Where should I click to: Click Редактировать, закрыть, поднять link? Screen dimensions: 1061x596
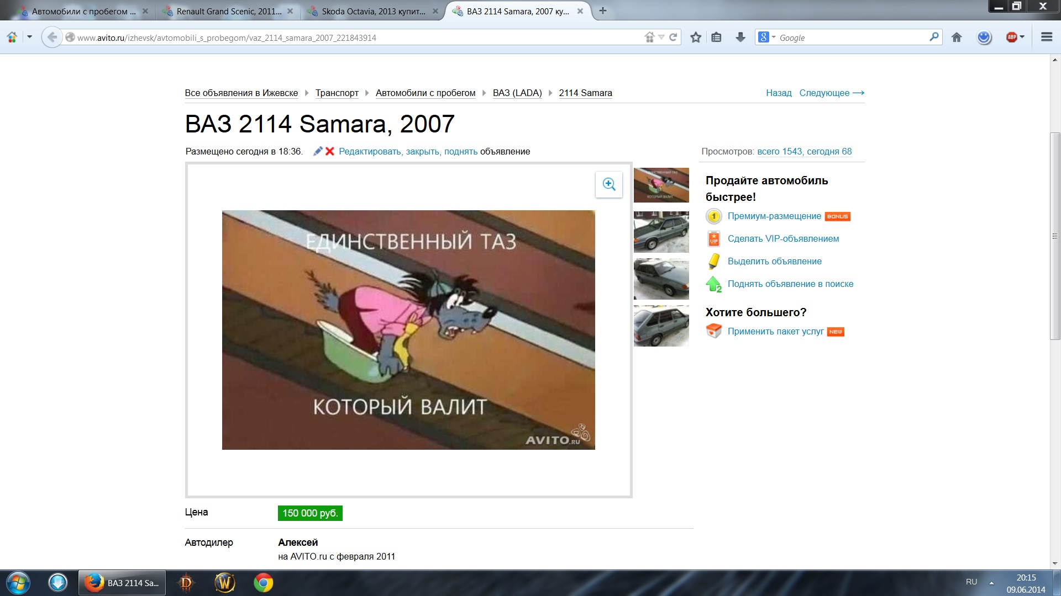pyautogui.click(x=408, y=151)
